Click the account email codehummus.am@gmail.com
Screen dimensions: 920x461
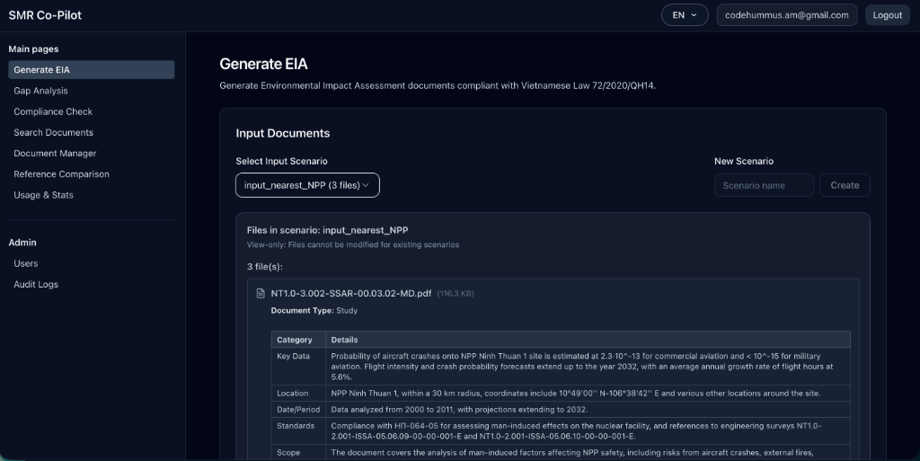coord(787,15)
